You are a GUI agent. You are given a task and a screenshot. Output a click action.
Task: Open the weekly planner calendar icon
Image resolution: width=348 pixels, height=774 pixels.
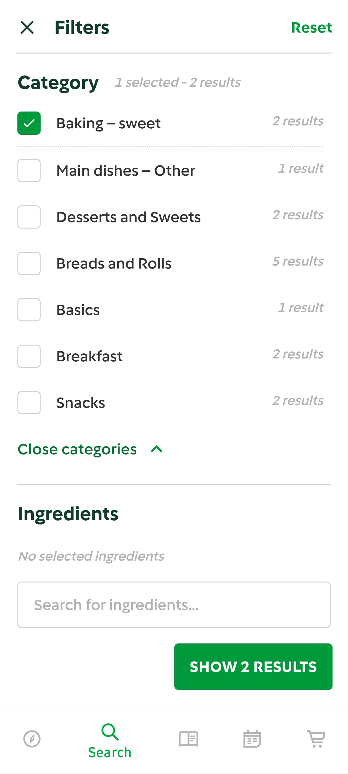[252, 739]
